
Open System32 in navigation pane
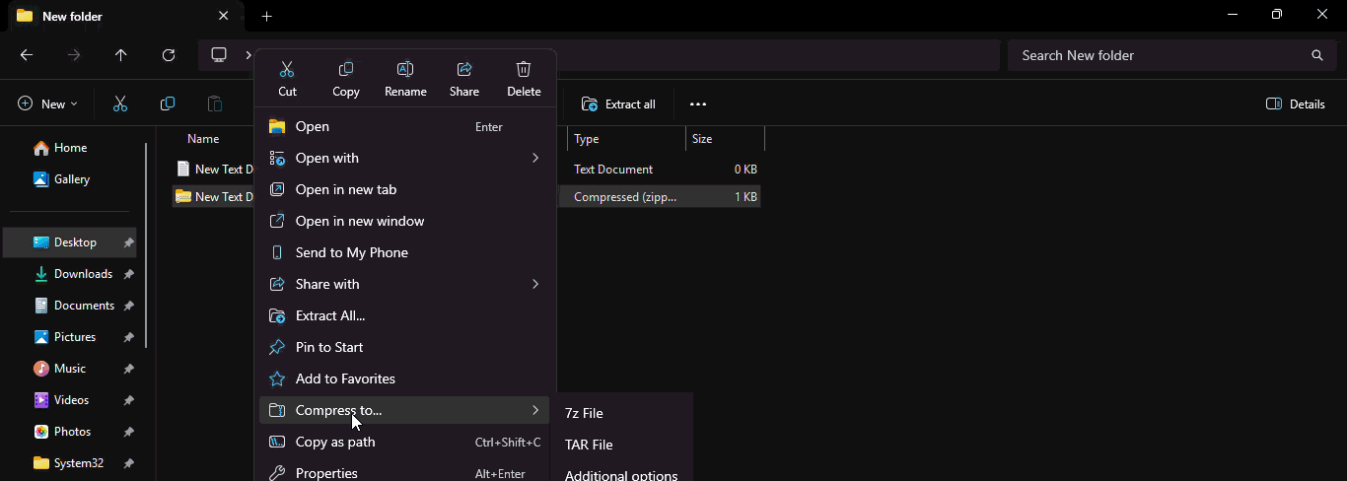click(x=71, y=463)
